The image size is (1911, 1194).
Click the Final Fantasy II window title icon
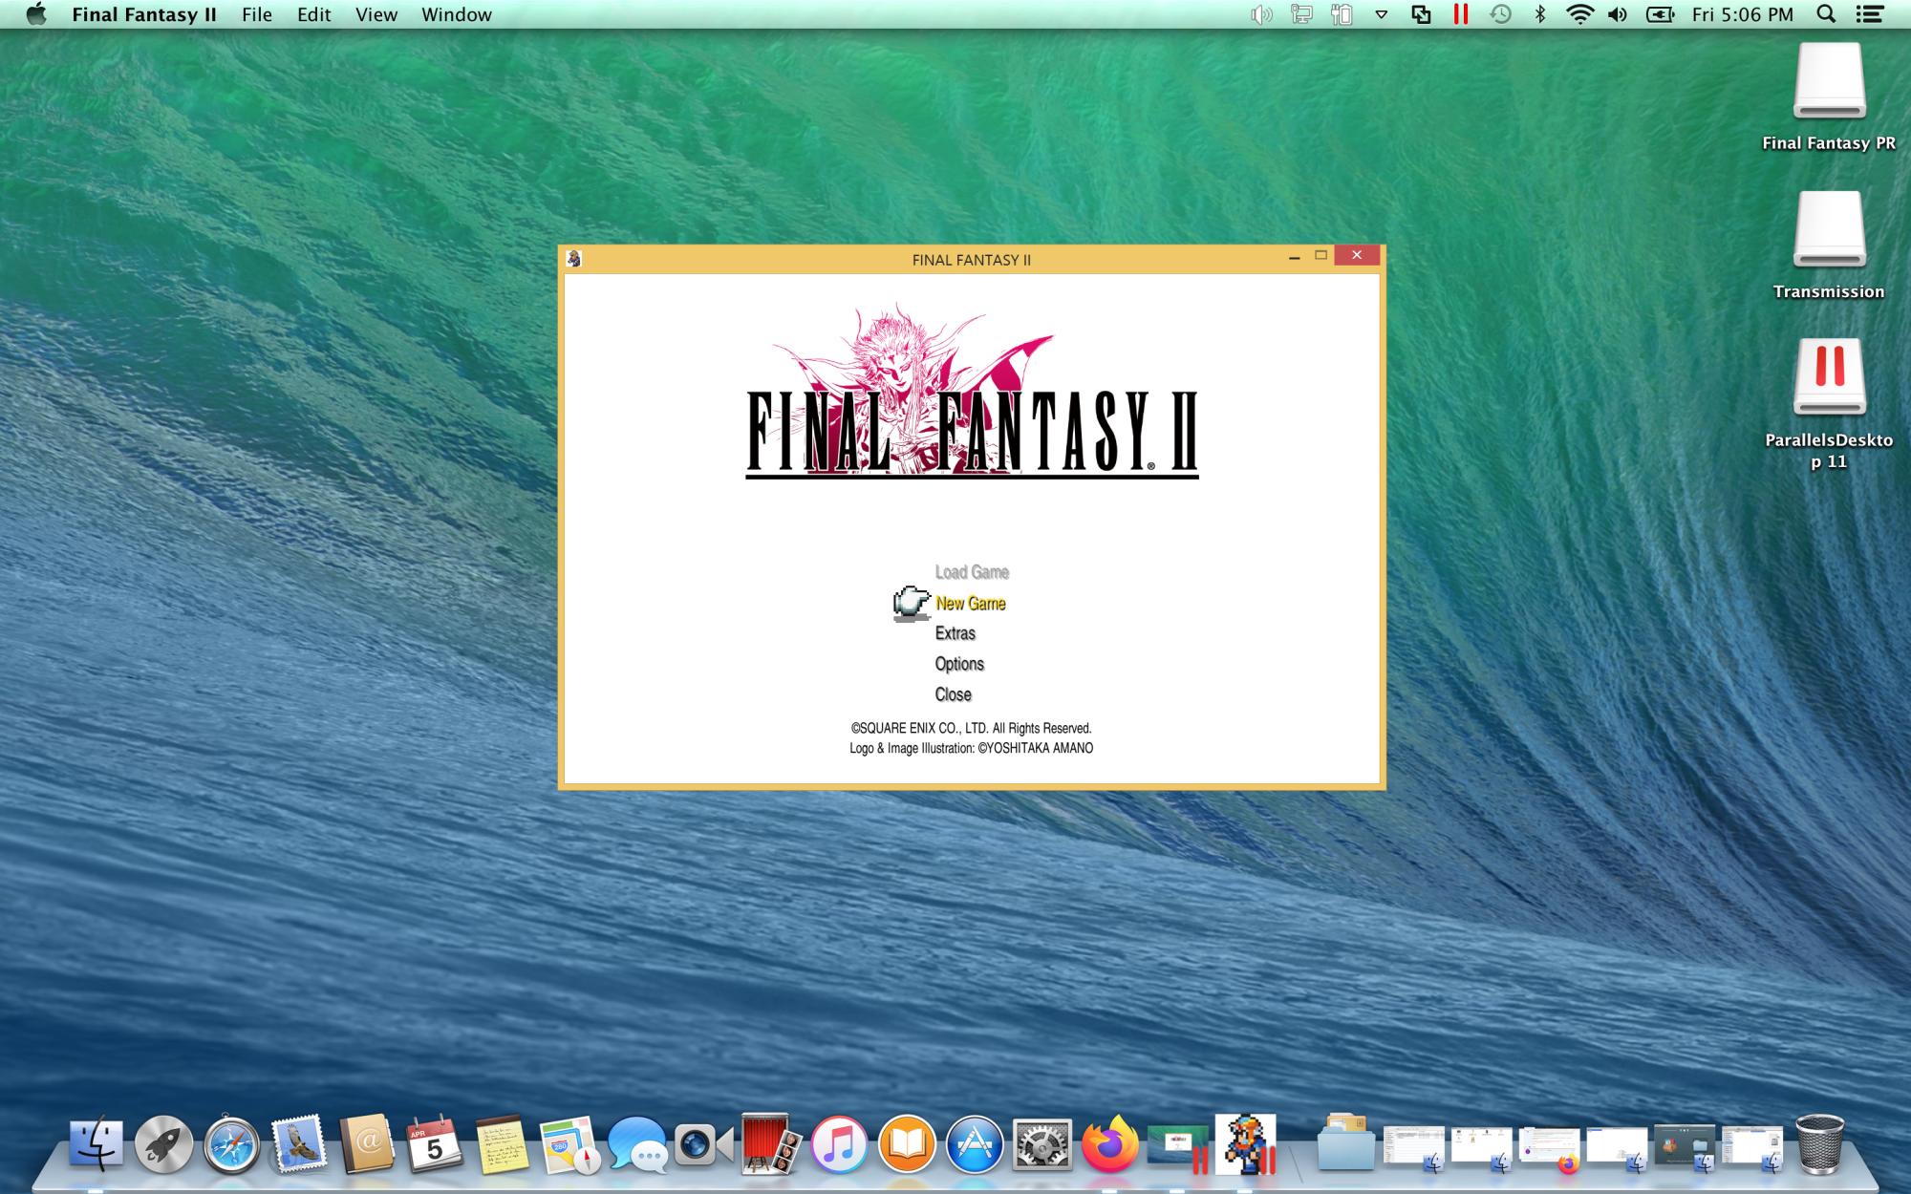click(x=574, y=259)
